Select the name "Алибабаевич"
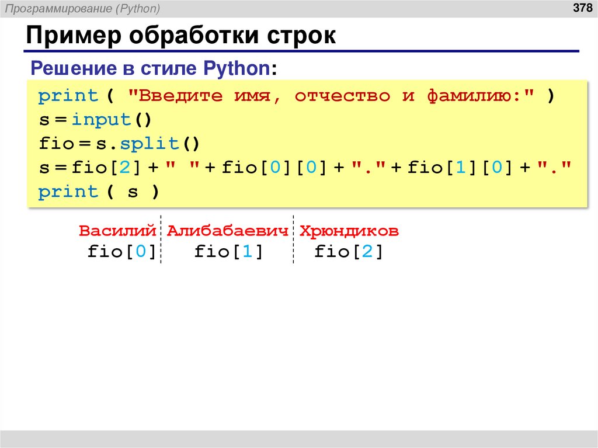Screen dimensions: 598x448 228,230
